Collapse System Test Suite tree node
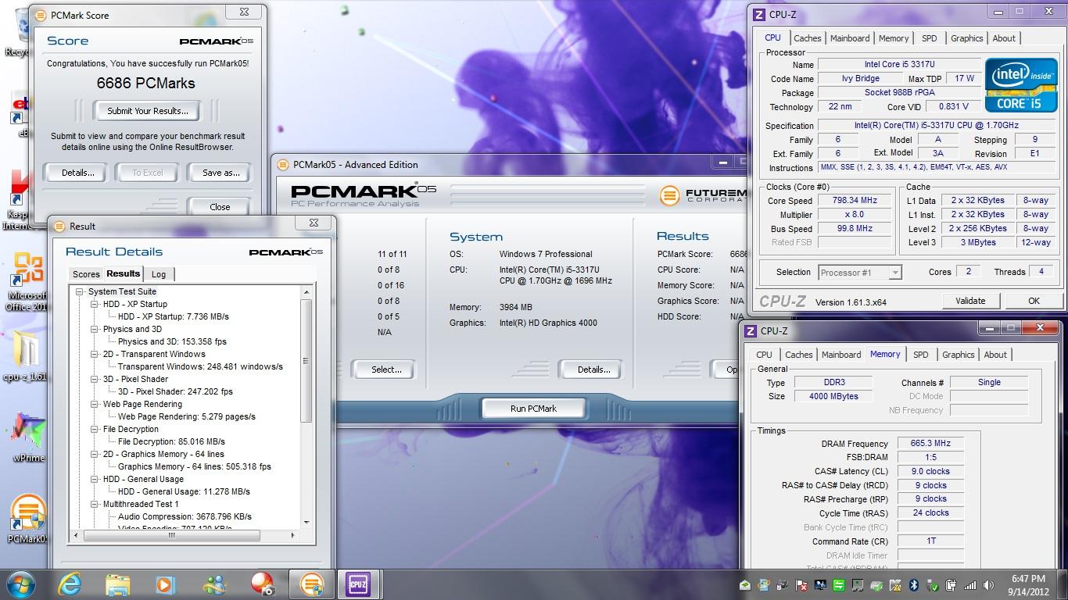Screen dimensions: 1068x600 [x=80, y=291]
